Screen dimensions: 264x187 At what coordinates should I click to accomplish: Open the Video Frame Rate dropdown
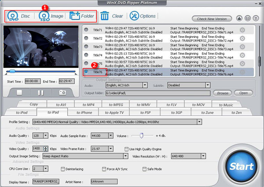(x=110, y=149)
